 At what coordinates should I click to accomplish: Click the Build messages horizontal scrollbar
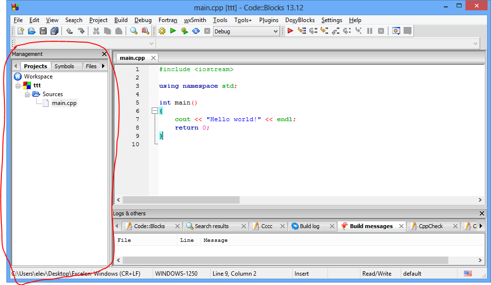pos(285,260)
